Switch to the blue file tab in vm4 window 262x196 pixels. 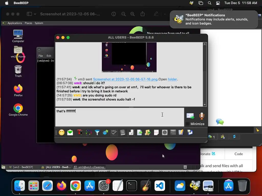(x=234, y=137)
